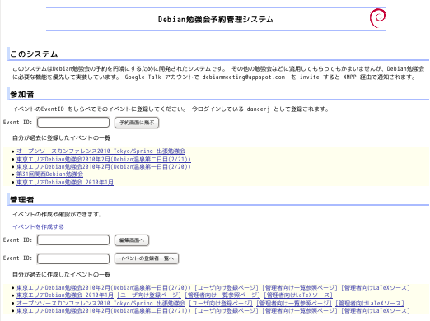The image size is (430, 321).
Task: Open 東京エリアDebian勉強会 2010年1月 in created events list
Action: click(65, 295)
